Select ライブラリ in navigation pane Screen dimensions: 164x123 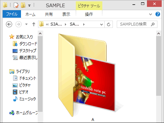23,71
